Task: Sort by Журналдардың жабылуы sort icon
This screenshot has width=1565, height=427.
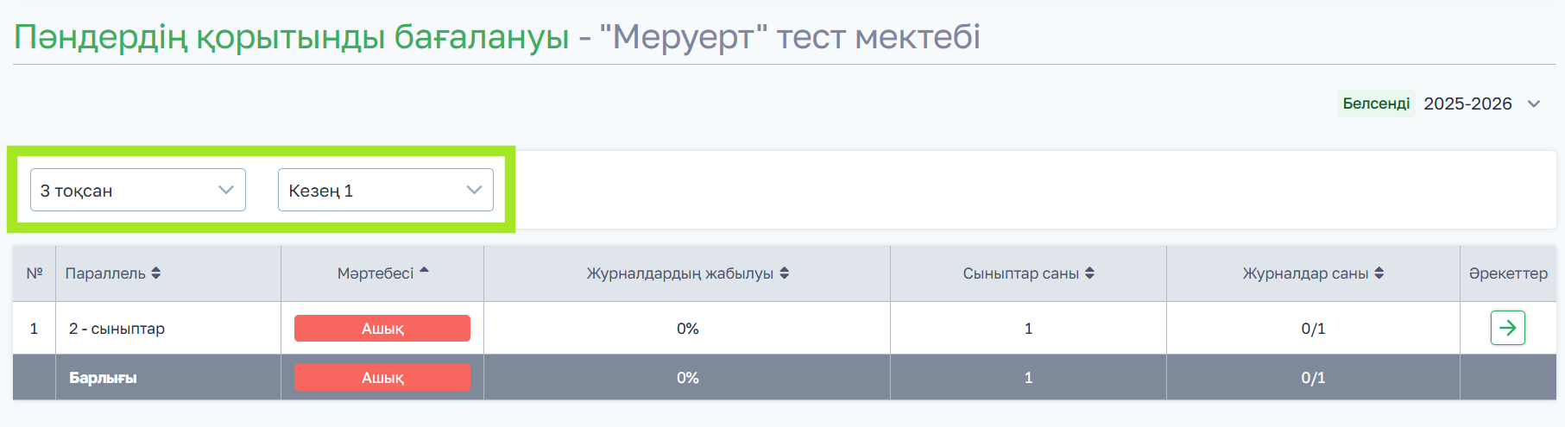Action: point(785,273)
